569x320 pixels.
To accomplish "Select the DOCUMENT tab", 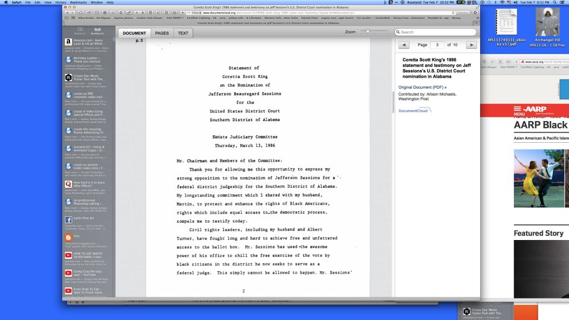I will (x=134, y=33).
